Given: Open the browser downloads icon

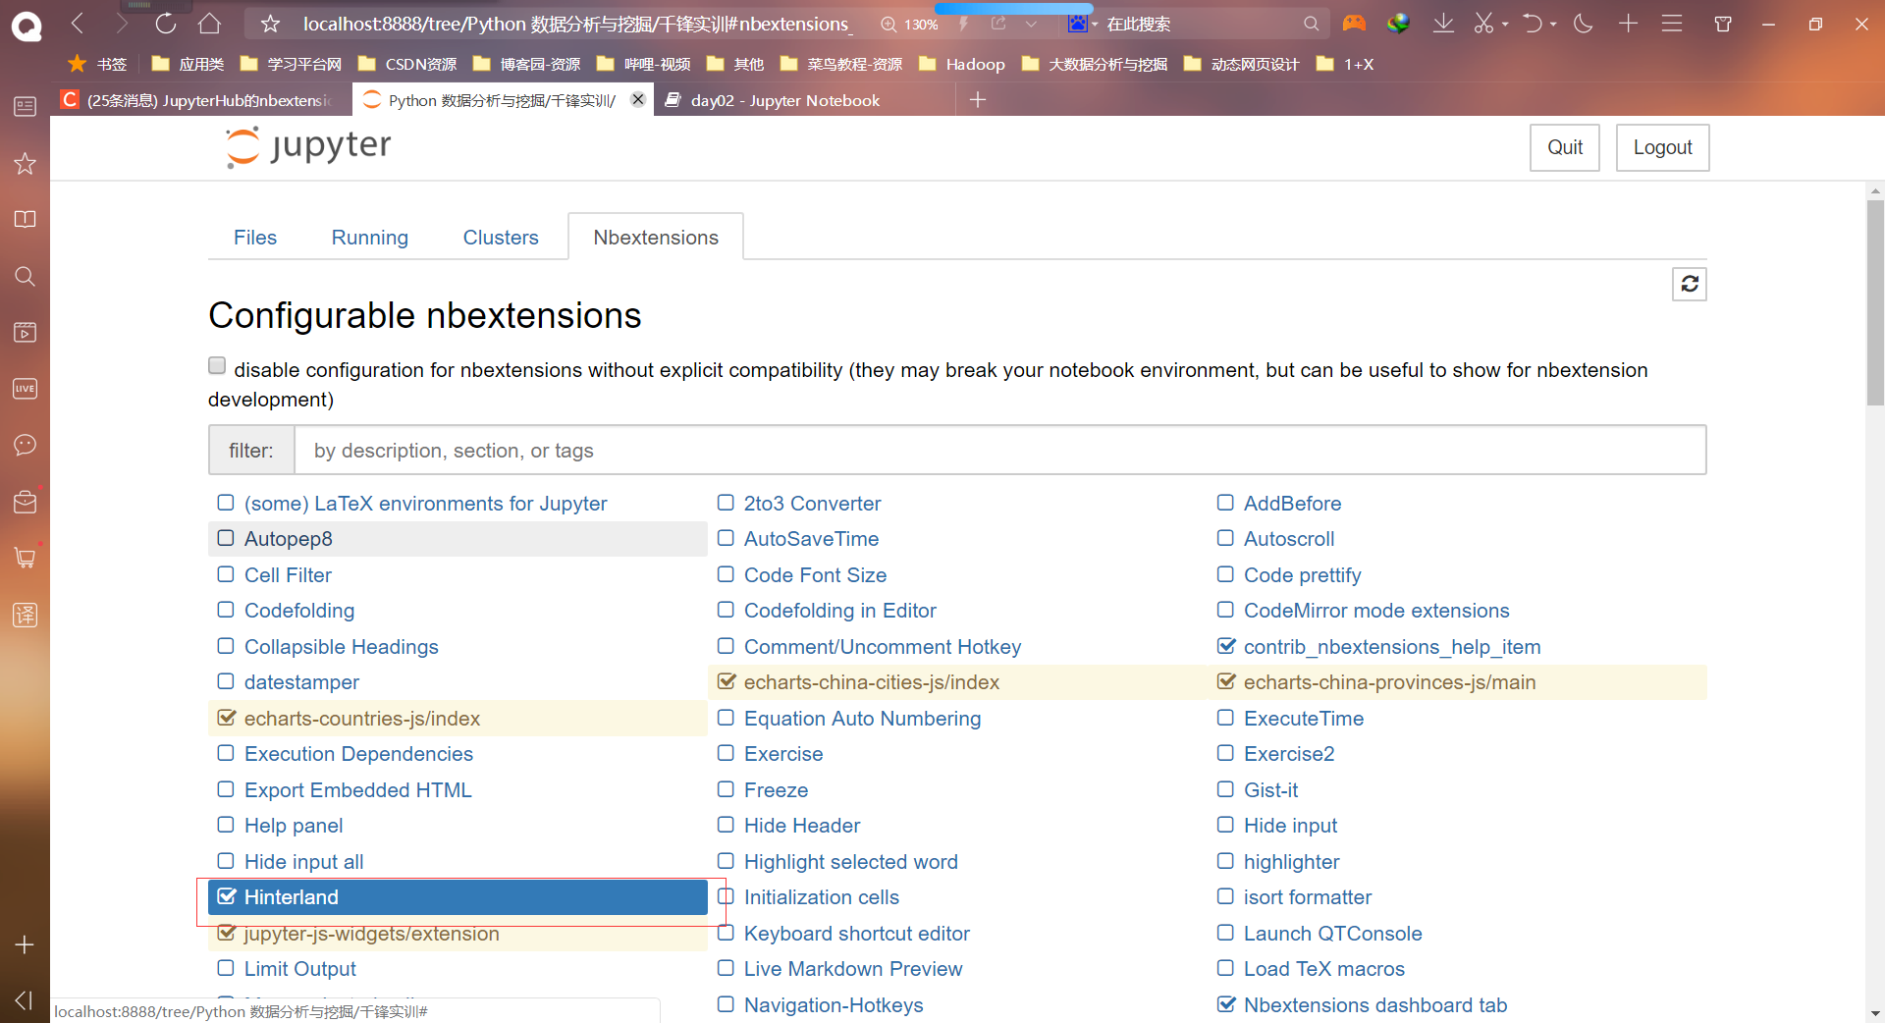Looking at the screenshot, I should tap(1443, 24).
